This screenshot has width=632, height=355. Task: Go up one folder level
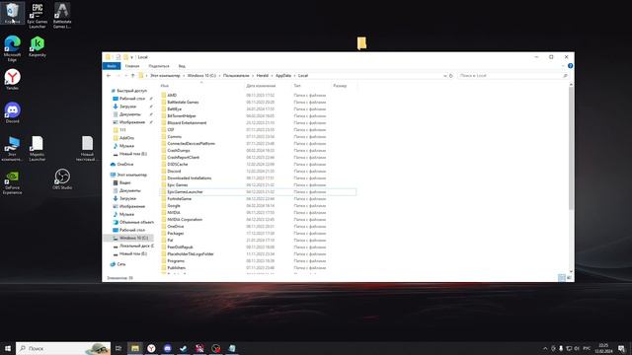click(x=132, y=76)
